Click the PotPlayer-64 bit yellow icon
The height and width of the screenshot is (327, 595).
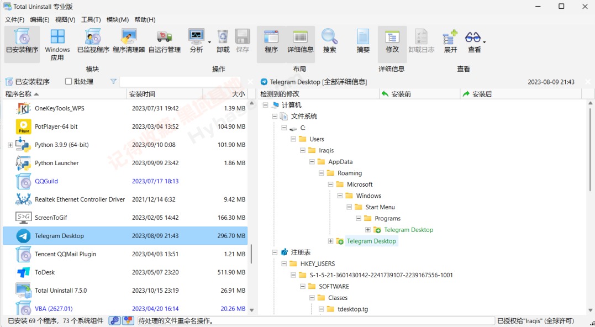point(24,126)
